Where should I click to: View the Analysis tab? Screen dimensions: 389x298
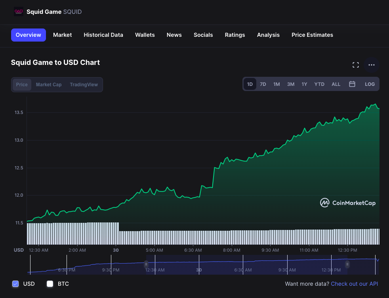268,35
